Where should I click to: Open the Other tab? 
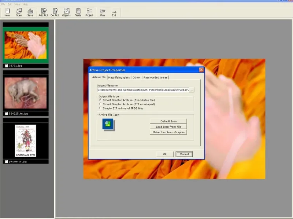tap(136, 77)
